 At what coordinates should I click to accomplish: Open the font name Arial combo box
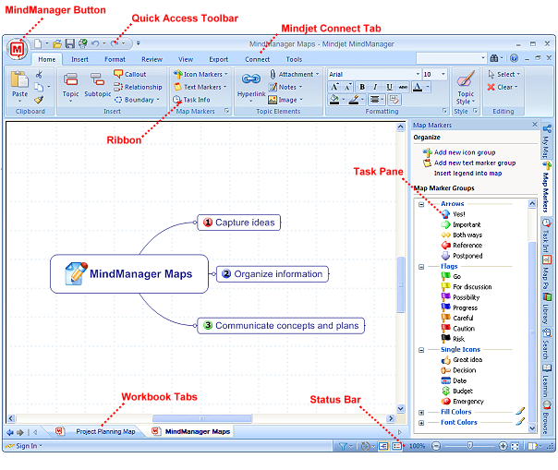click(374, 74)
